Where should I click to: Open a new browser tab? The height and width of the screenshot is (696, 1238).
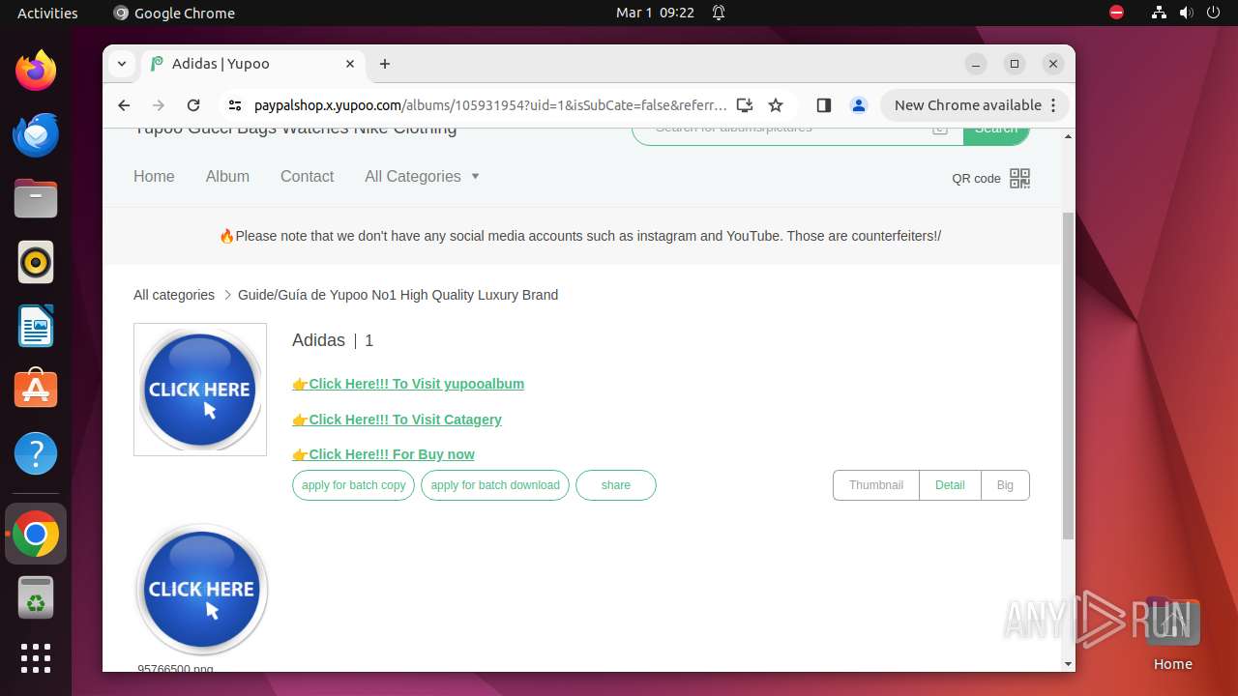click(x=385, y=64)
